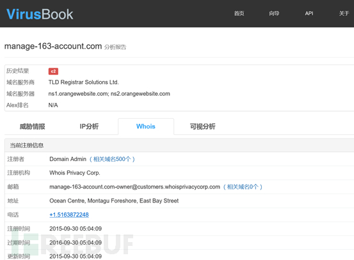
Task: Click the 当前注册信息 section header
Action: click(27, 145)
